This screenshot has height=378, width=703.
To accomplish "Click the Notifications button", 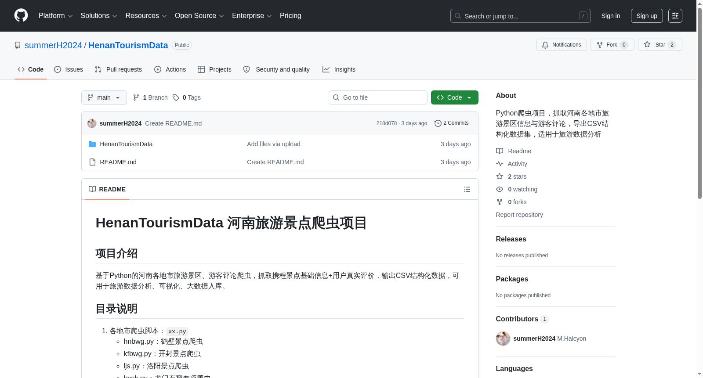I will [562, 45].
